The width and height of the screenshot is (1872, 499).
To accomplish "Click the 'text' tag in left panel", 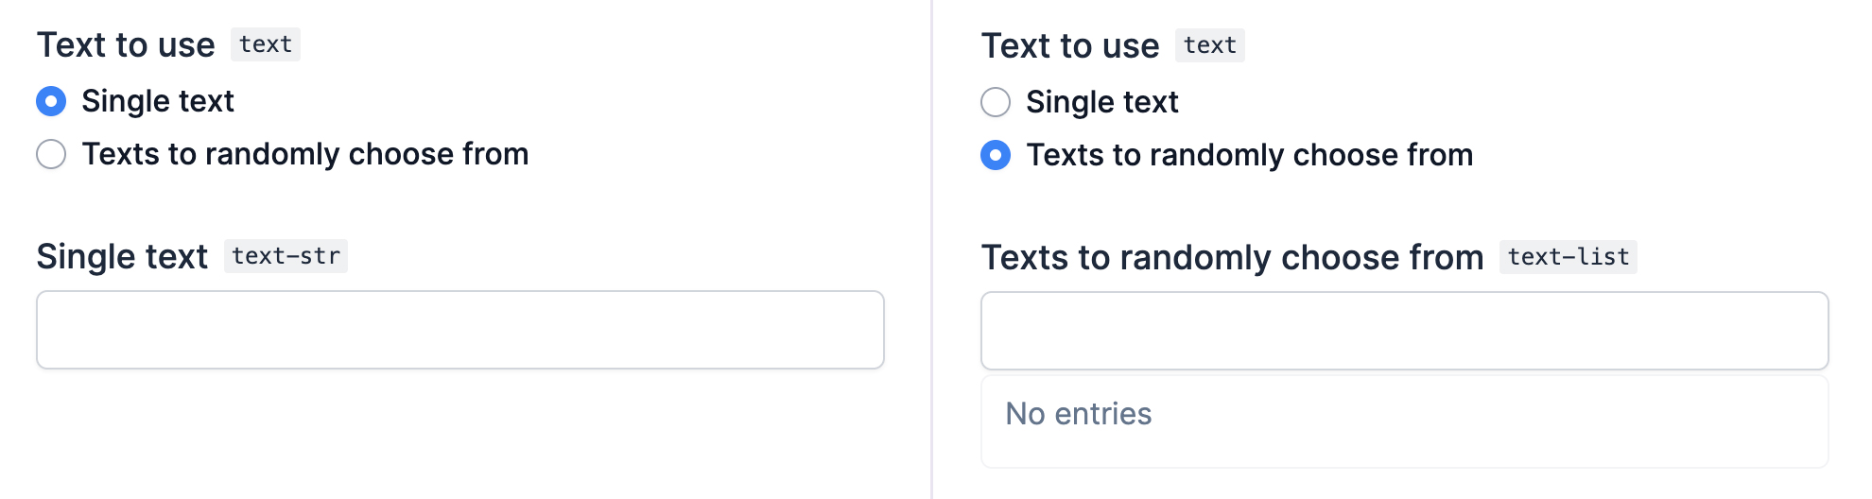I will point(266,44).
